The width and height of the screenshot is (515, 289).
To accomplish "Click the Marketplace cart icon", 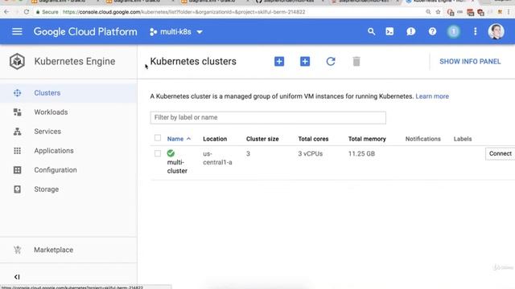I will click(18, 250).
